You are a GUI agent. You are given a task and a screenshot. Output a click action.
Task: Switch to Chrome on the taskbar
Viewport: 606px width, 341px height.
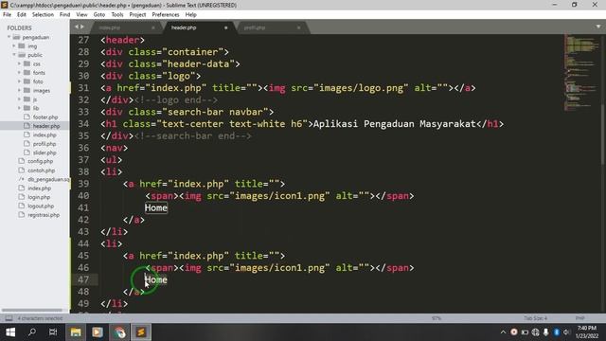coord(119,332)
